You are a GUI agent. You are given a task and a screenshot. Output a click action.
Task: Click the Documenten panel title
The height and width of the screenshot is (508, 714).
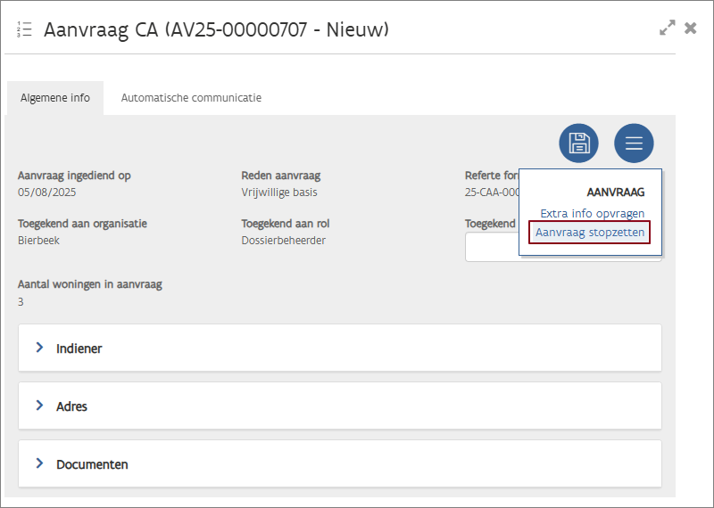coord(92,464)
